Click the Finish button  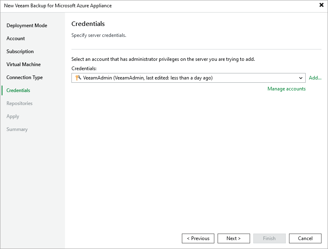coord(270,238)
